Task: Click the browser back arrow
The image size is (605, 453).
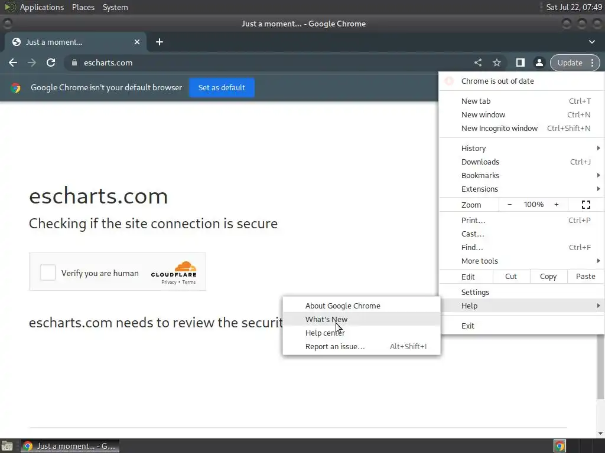Action: coord(13,63)
